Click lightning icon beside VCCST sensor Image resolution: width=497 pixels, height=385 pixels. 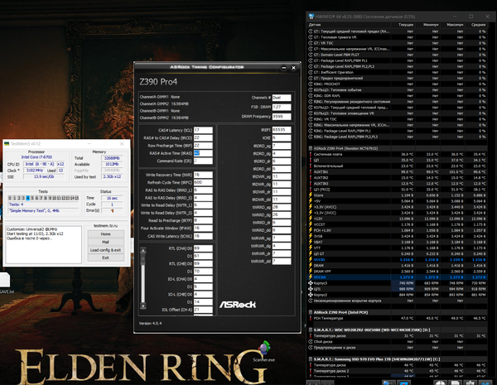coord(311,224)
